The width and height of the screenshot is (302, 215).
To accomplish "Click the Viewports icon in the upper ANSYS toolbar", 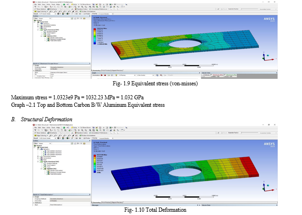I will pos(122,7).
